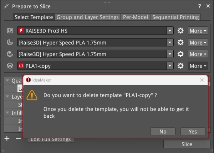Screen dimensions: 214x153
Task: Open the Sequential Printing tab
Action: point(175,17)
